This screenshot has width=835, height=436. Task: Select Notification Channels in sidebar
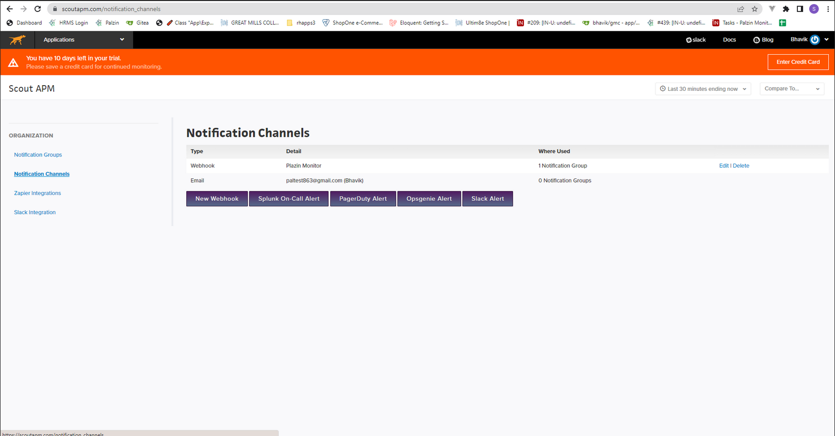coord(42,174)
